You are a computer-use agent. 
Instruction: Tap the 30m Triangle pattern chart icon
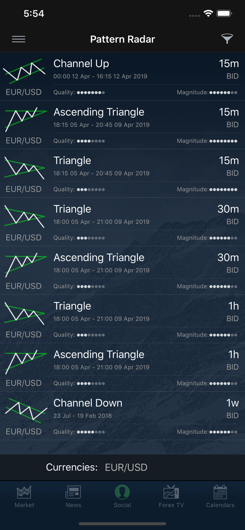(x=24, y=216)
